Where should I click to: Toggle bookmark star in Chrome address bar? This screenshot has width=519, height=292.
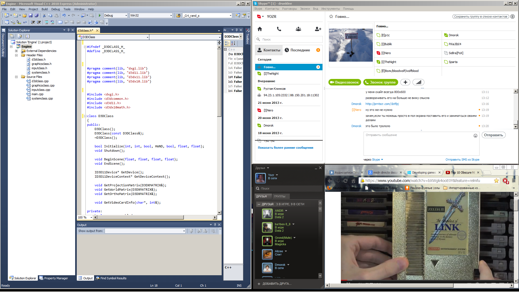coord(497,181)
